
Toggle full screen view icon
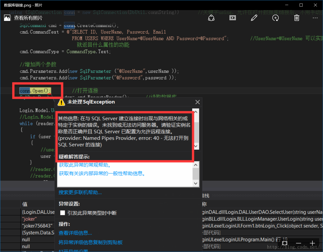click(x=285, y=243)
